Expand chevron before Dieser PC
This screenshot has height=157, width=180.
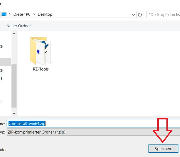coord(10,14)
